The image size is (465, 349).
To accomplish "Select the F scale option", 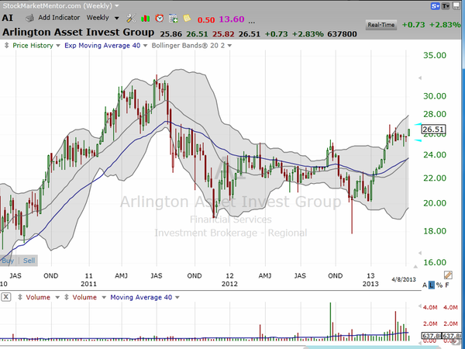I will [x=447, y=285].
